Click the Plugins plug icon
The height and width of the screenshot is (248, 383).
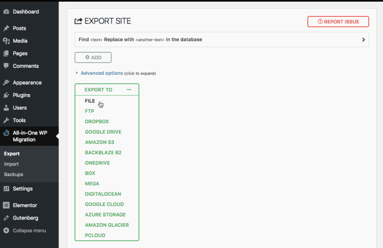coord(7,95)
